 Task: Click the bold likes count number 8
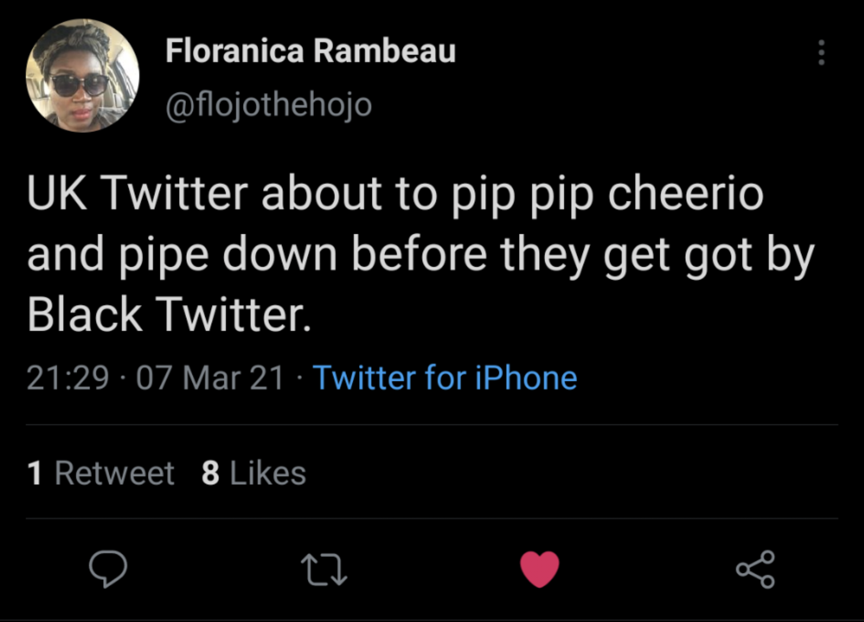coord(211,473)
